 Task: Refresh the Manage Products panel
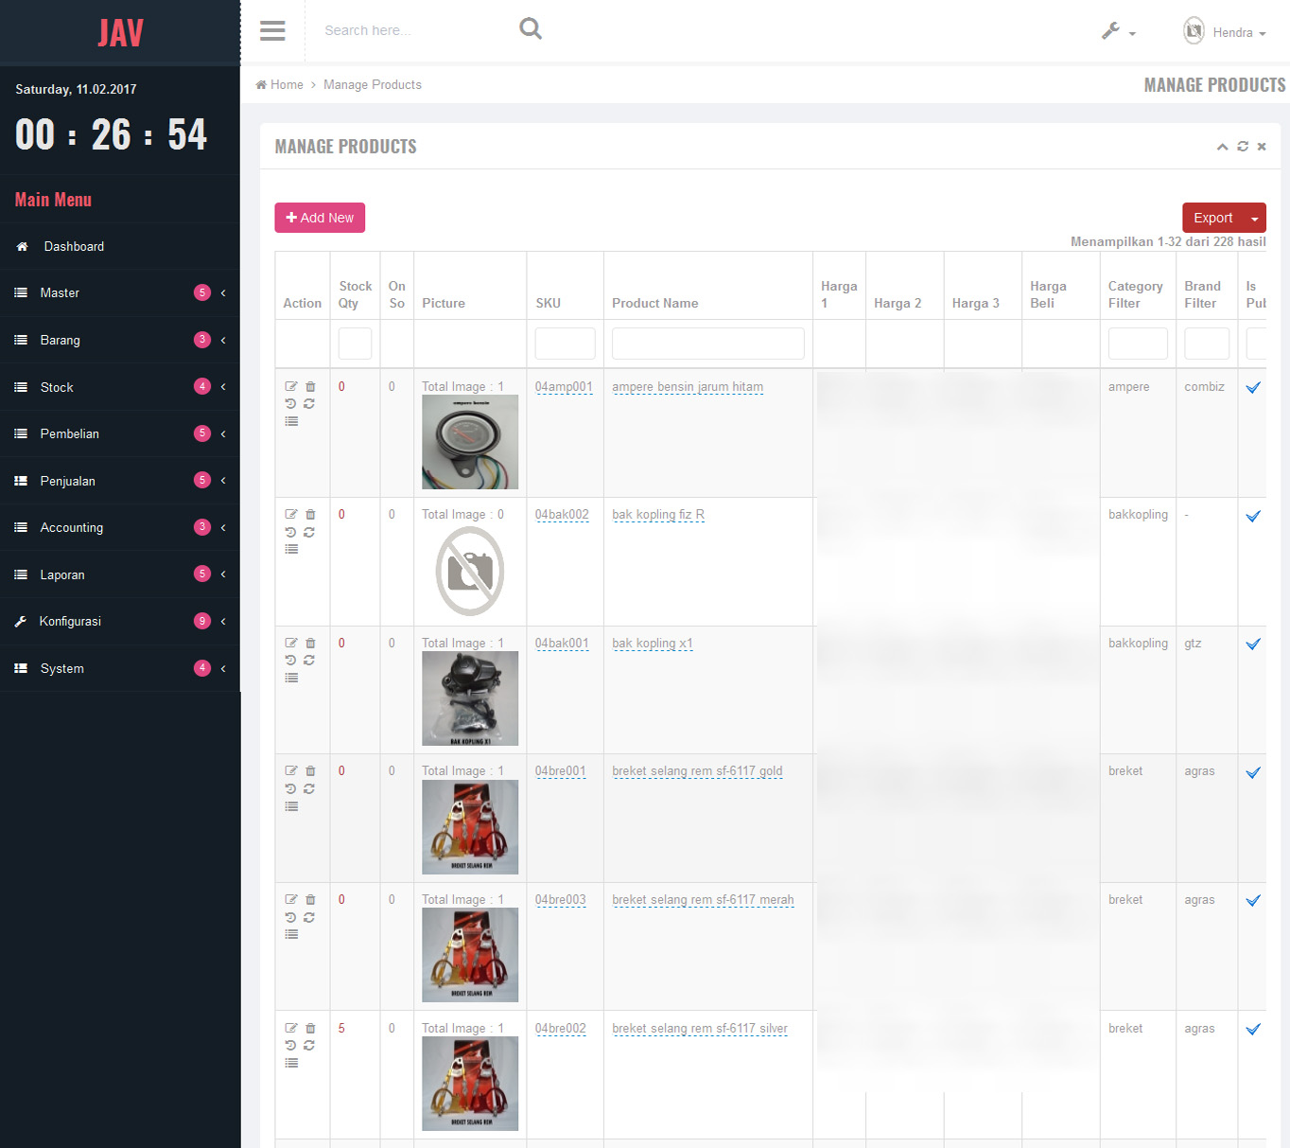[1243, 147]
